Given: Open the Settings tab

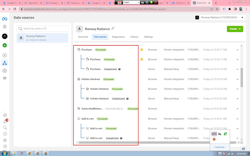Looking at the screenshot, I should tap(148, 37).
